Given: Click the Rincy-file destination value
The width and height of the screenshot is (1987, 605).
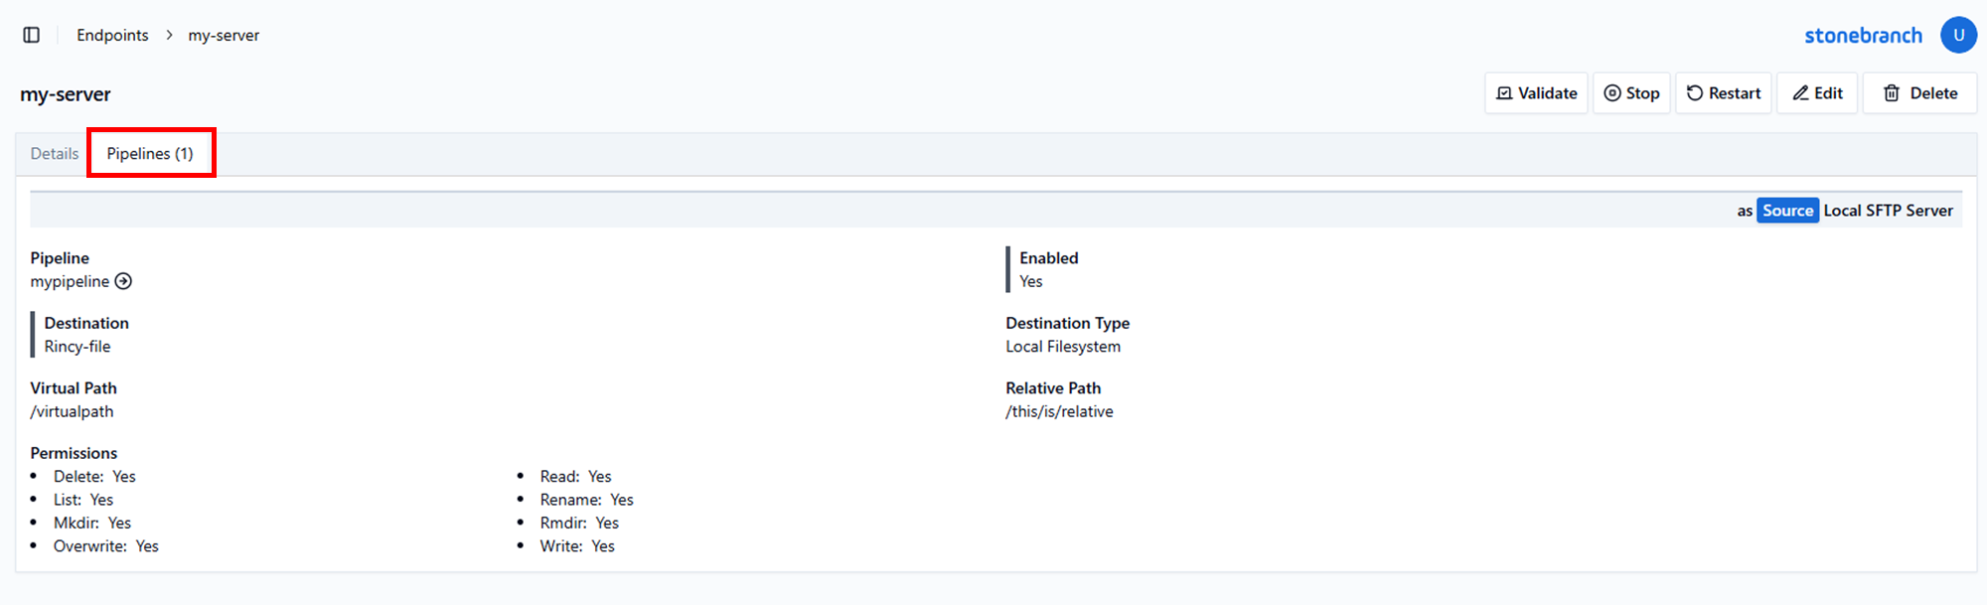Looking at the screenshot, I should 77,347.
